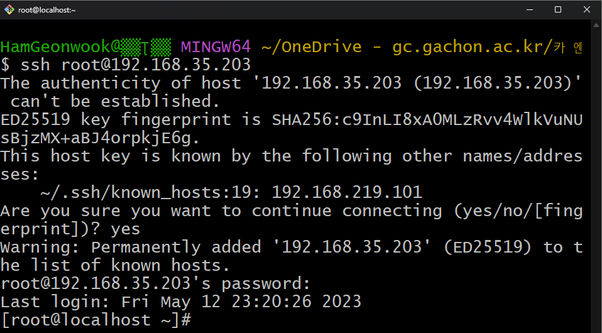Click the ssh root@192.168.35.203 command text
Viewport: 602px width, 333px height.
pos(136,65)
